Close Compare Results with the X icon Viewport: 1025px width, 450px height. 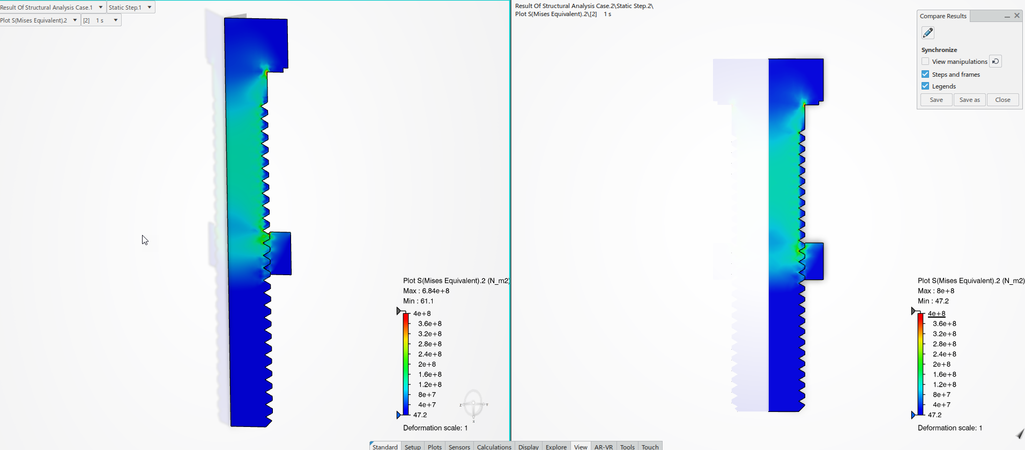point(1017,16)
